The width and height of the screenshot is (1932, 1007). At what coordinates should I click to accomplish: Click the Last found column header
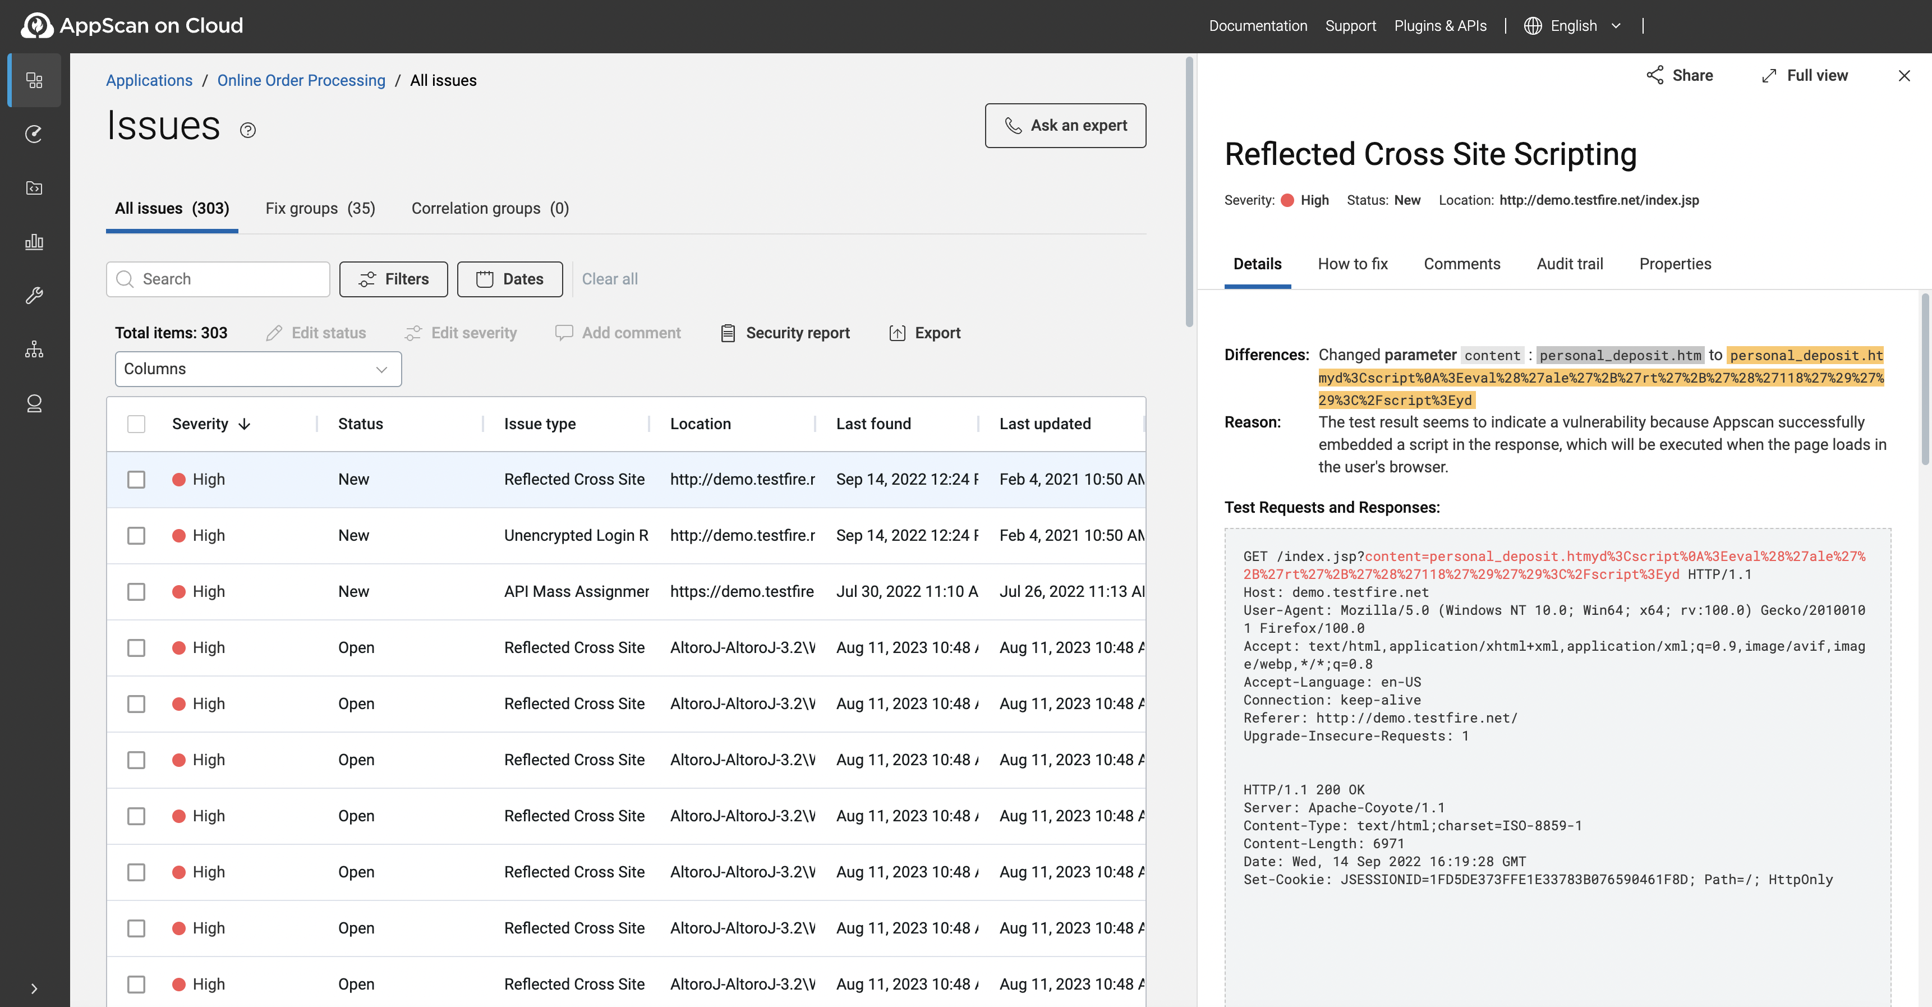coord(873,424)
